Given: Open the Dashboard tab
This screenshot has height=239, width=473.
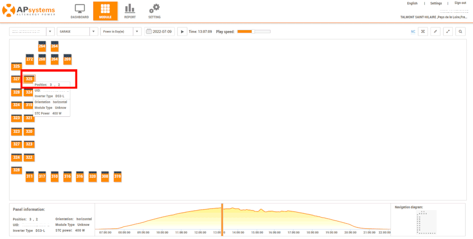Looking at the screenshot, I should click(x=79, y=11).
